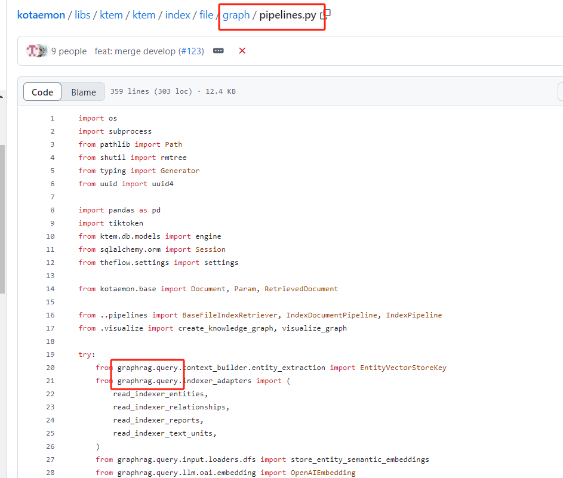Click 'read_indexer_relationships' on line 23
Viewport: 563px width, 478px height.
169,407
